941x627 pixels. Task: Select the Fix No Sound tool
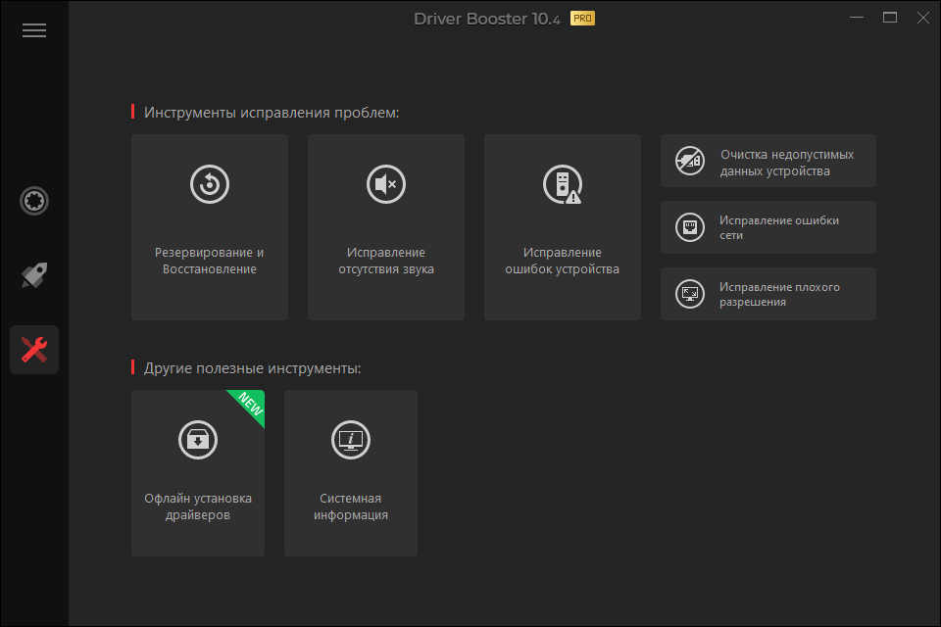click(385, 225)
